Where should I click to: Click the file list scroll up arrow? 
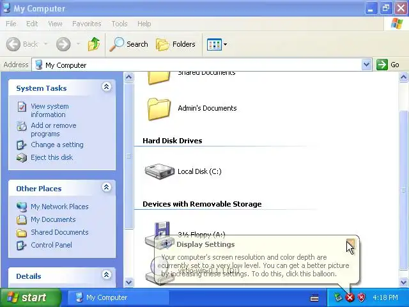[403, 77]
